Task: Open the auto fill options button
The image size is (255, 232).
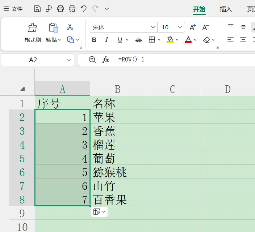Action: [99, 212]
